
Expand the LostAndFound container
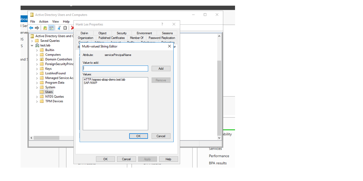[37, 73]
